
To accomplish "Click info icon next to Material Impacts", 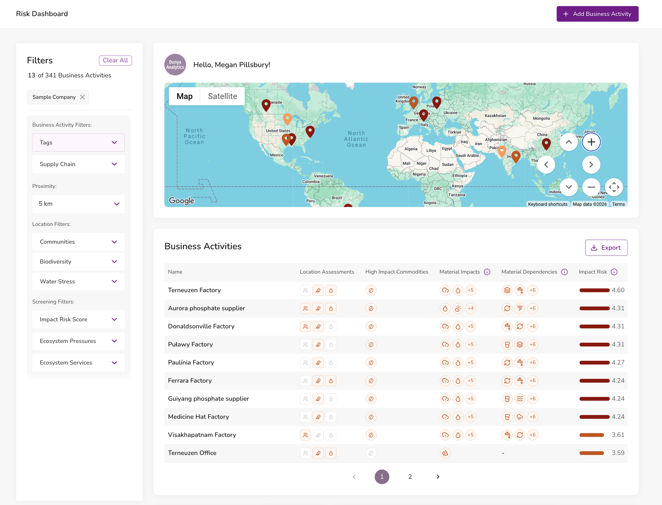I will coord(487,272).
